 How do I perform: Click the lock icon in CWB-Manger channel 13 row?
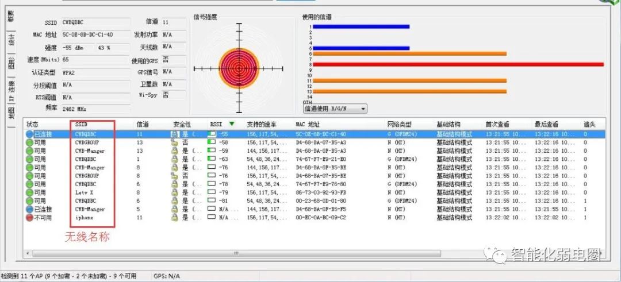174,151
